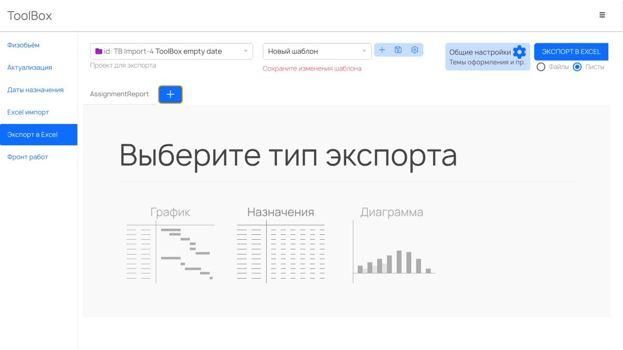The width and height of the screenshot is (623, 350).
Task: Save the template with the floppy disk icon
Action: [398, 50]
